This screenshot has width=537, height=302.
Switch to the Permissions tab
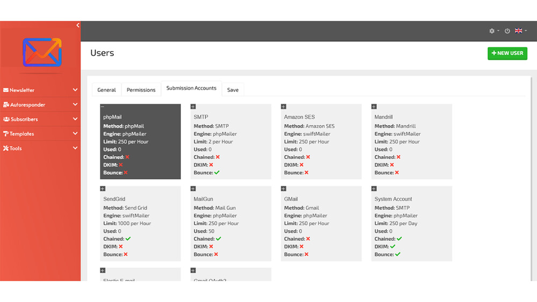(x=141, y=90)
